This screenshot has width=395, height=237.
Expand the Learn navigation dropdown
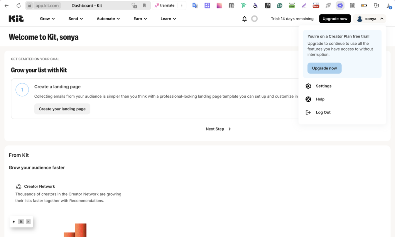pos(168,19)
